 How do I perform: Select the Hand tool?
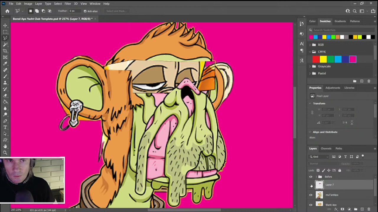[5, 146]
